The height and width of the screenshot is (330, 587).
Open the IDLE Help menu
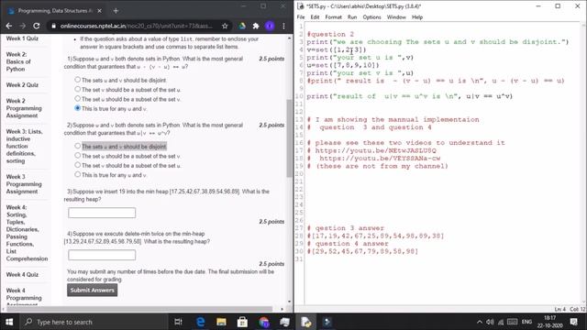coord(417,17)
